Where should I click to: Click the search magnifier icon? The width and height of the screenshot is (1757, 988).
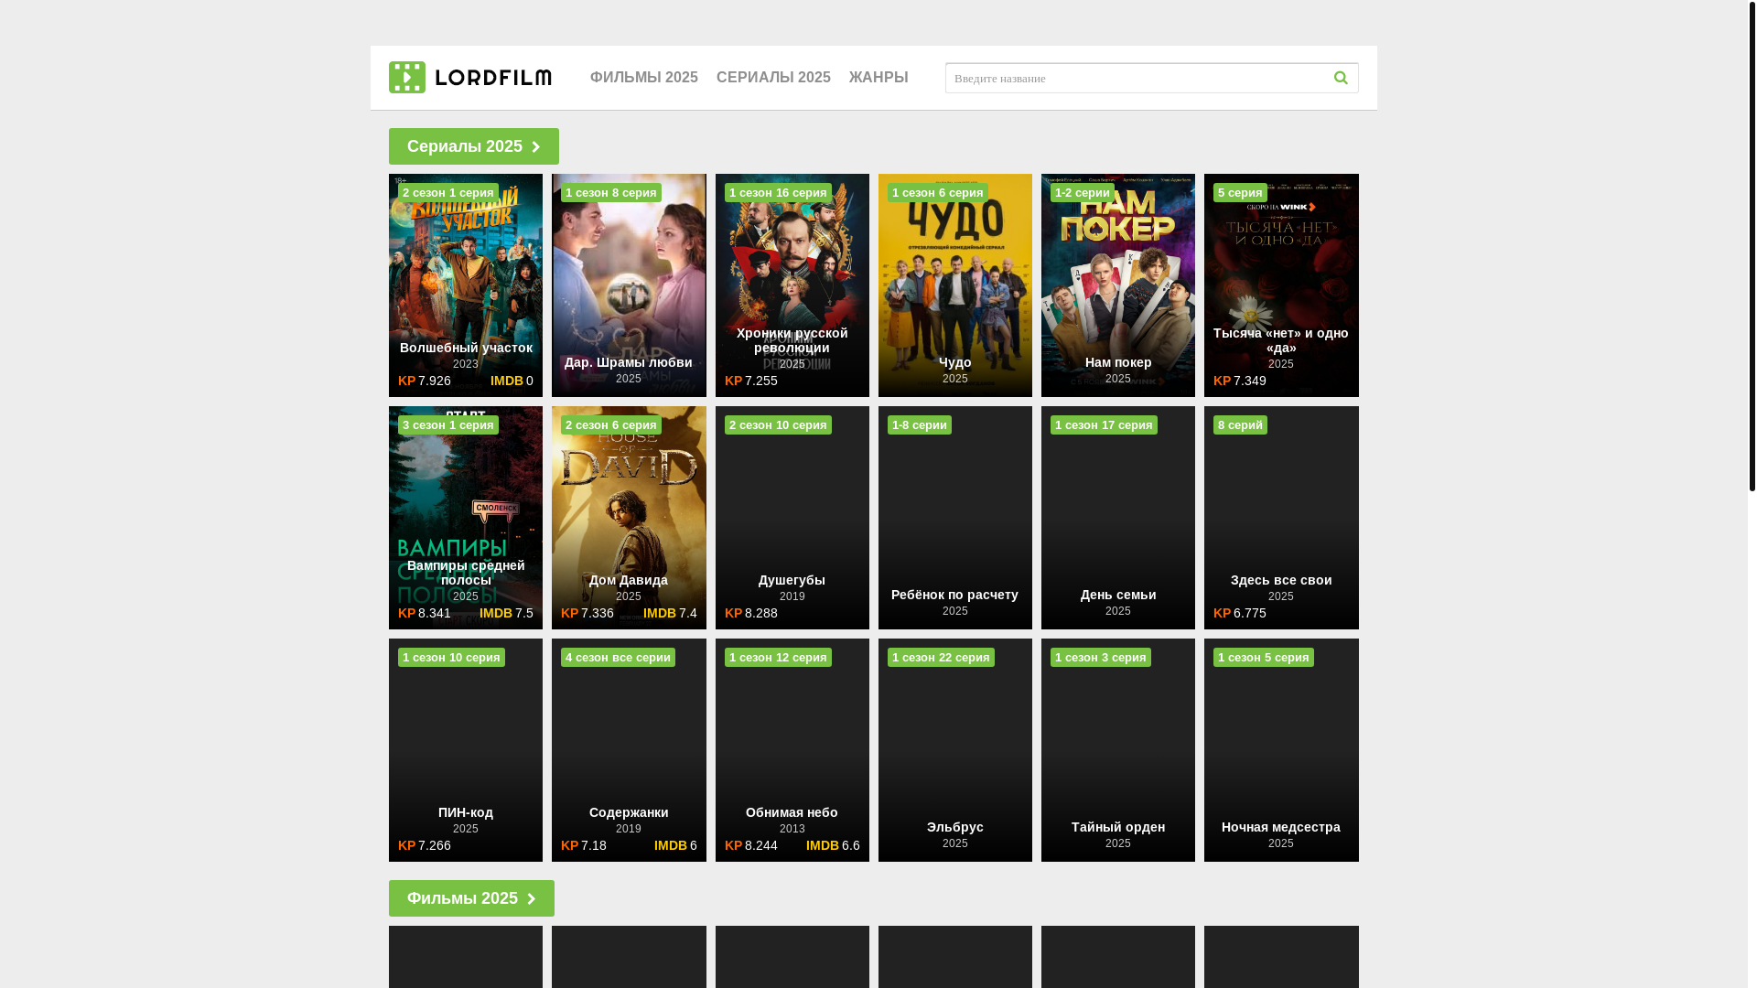pyautogui.click(x=1341, y=78)
